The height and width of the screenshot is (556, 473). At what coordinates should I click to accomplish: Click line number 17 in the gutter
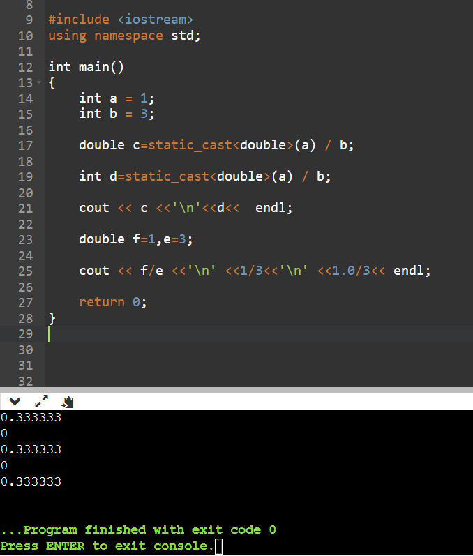(24, 146)
